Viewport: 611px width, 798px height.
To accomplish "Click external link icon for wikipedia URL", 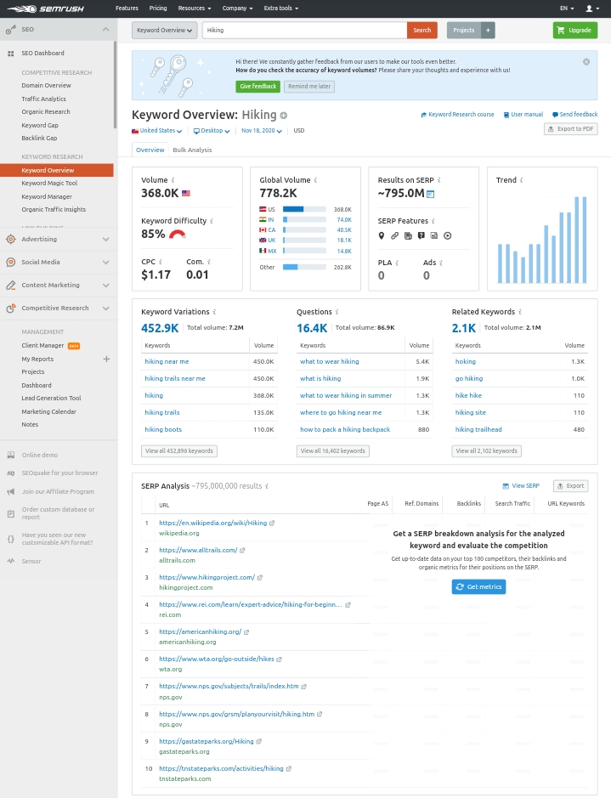I will click(272, 524).
